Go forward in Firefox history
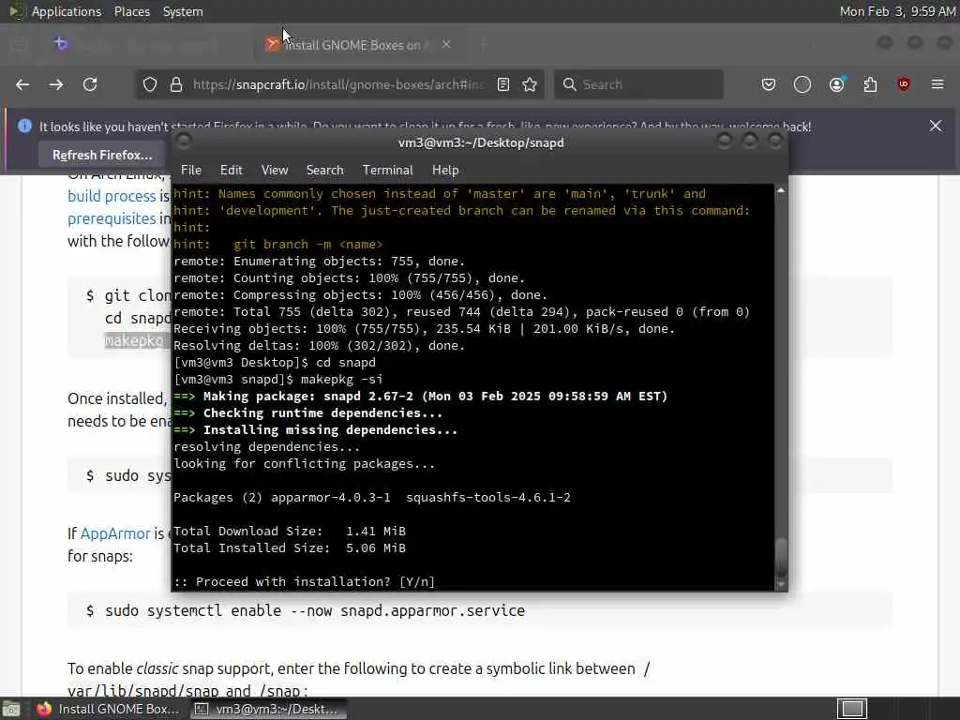The height and width of the screenshot is (720, 960). [56, 84]
